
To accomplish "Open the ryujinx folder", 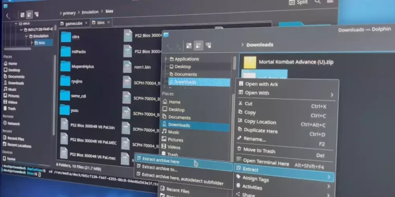I will (x=71, y=82).
